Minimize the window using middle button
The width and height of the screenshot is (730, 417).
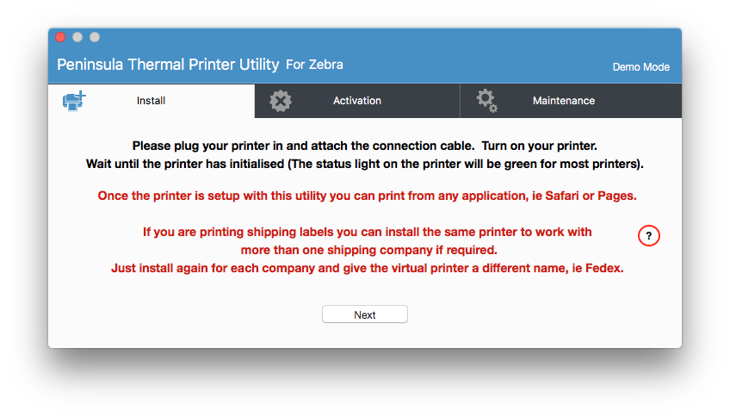[x=77, y=37]
